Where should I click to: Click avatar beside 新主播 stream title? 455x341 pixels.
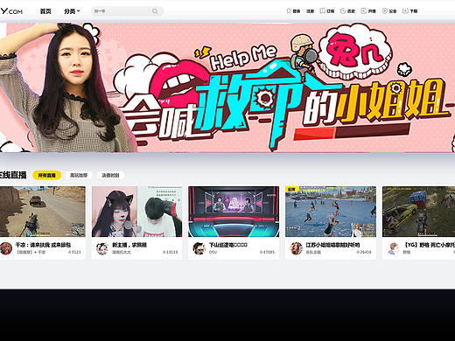(102, 248)
